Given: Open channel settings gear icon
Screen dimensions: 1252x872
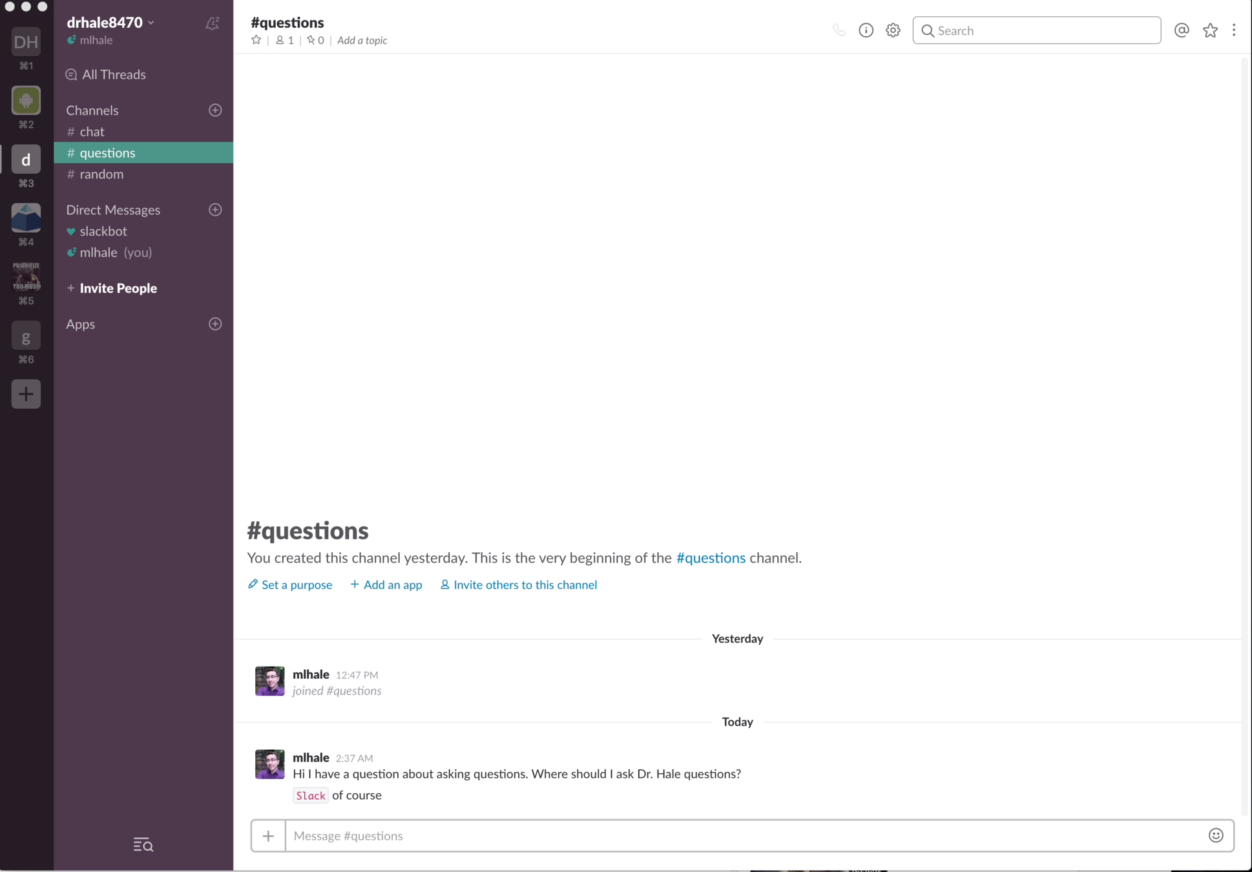Looking at the screenshot, I should tap(893, 30).
